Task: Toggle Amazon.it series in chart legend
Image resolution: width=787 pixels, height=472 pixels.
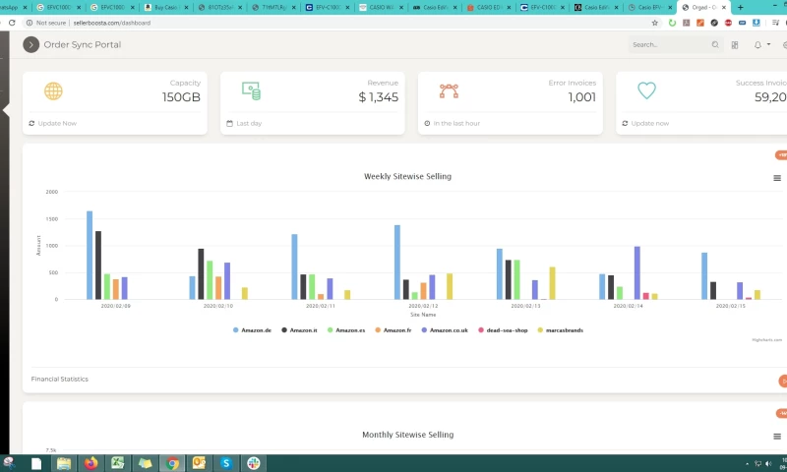Action: 301,330
